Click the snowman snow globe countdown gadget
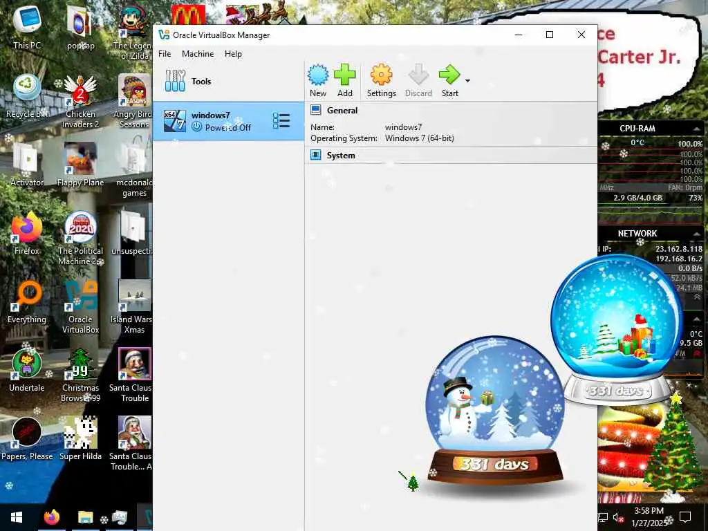 point(495,410)
